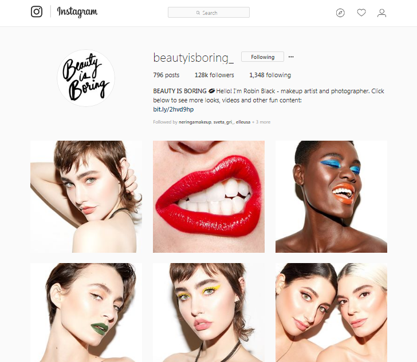Click the Search input field
417x362 pixels.
[x=208, y=13]
